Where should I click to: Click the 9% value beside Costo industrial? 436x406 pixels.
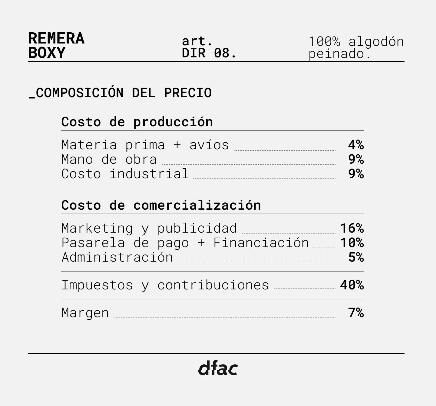click(x=356, y=174)
